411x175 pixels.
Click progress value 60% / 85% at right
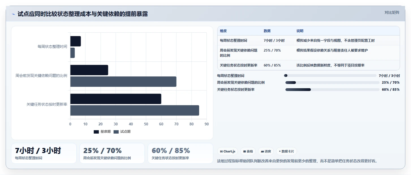tap(391, 90)
